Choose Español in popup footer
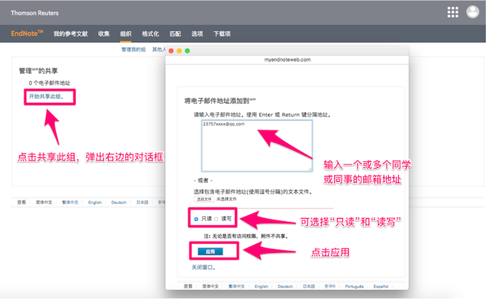Image resolution: width=487 pixels, height=299 pixels. 381,286
